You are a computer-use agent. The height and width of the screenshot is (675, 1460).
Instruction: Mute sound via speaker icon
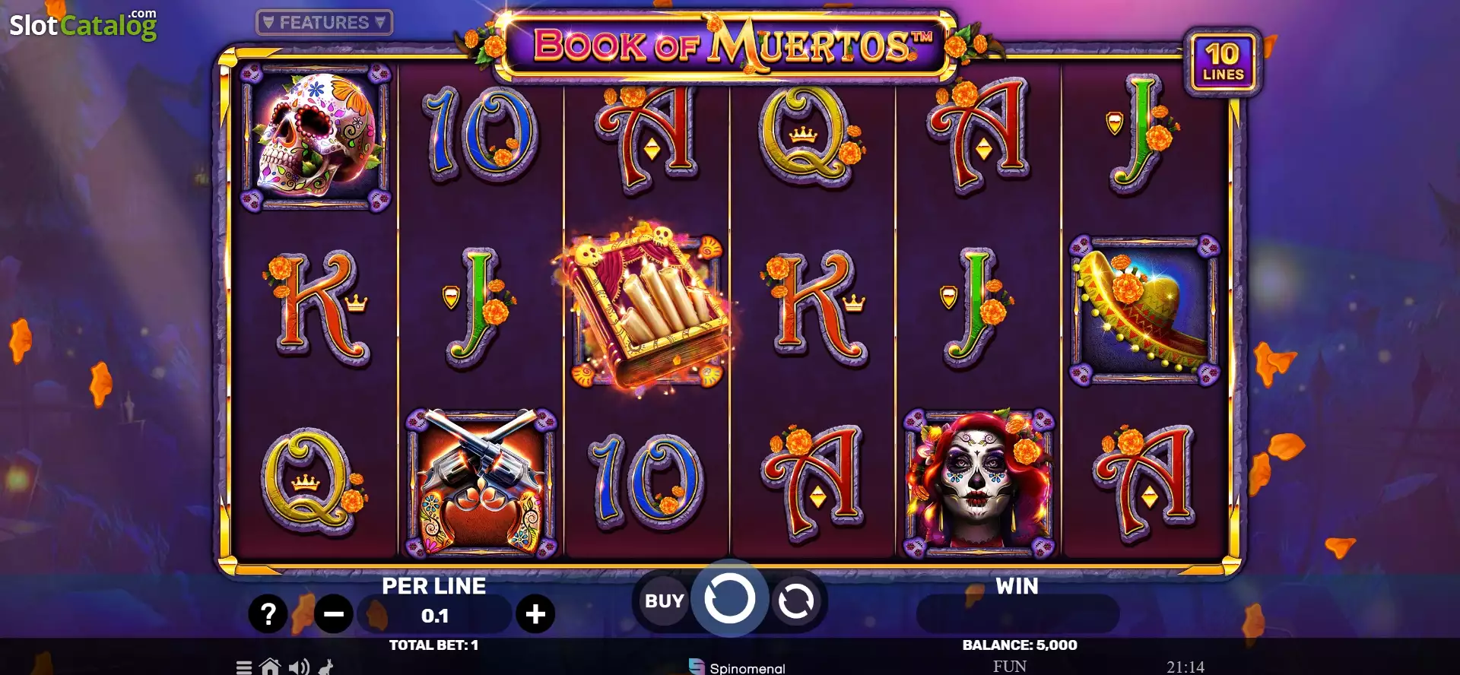[299, 667]
